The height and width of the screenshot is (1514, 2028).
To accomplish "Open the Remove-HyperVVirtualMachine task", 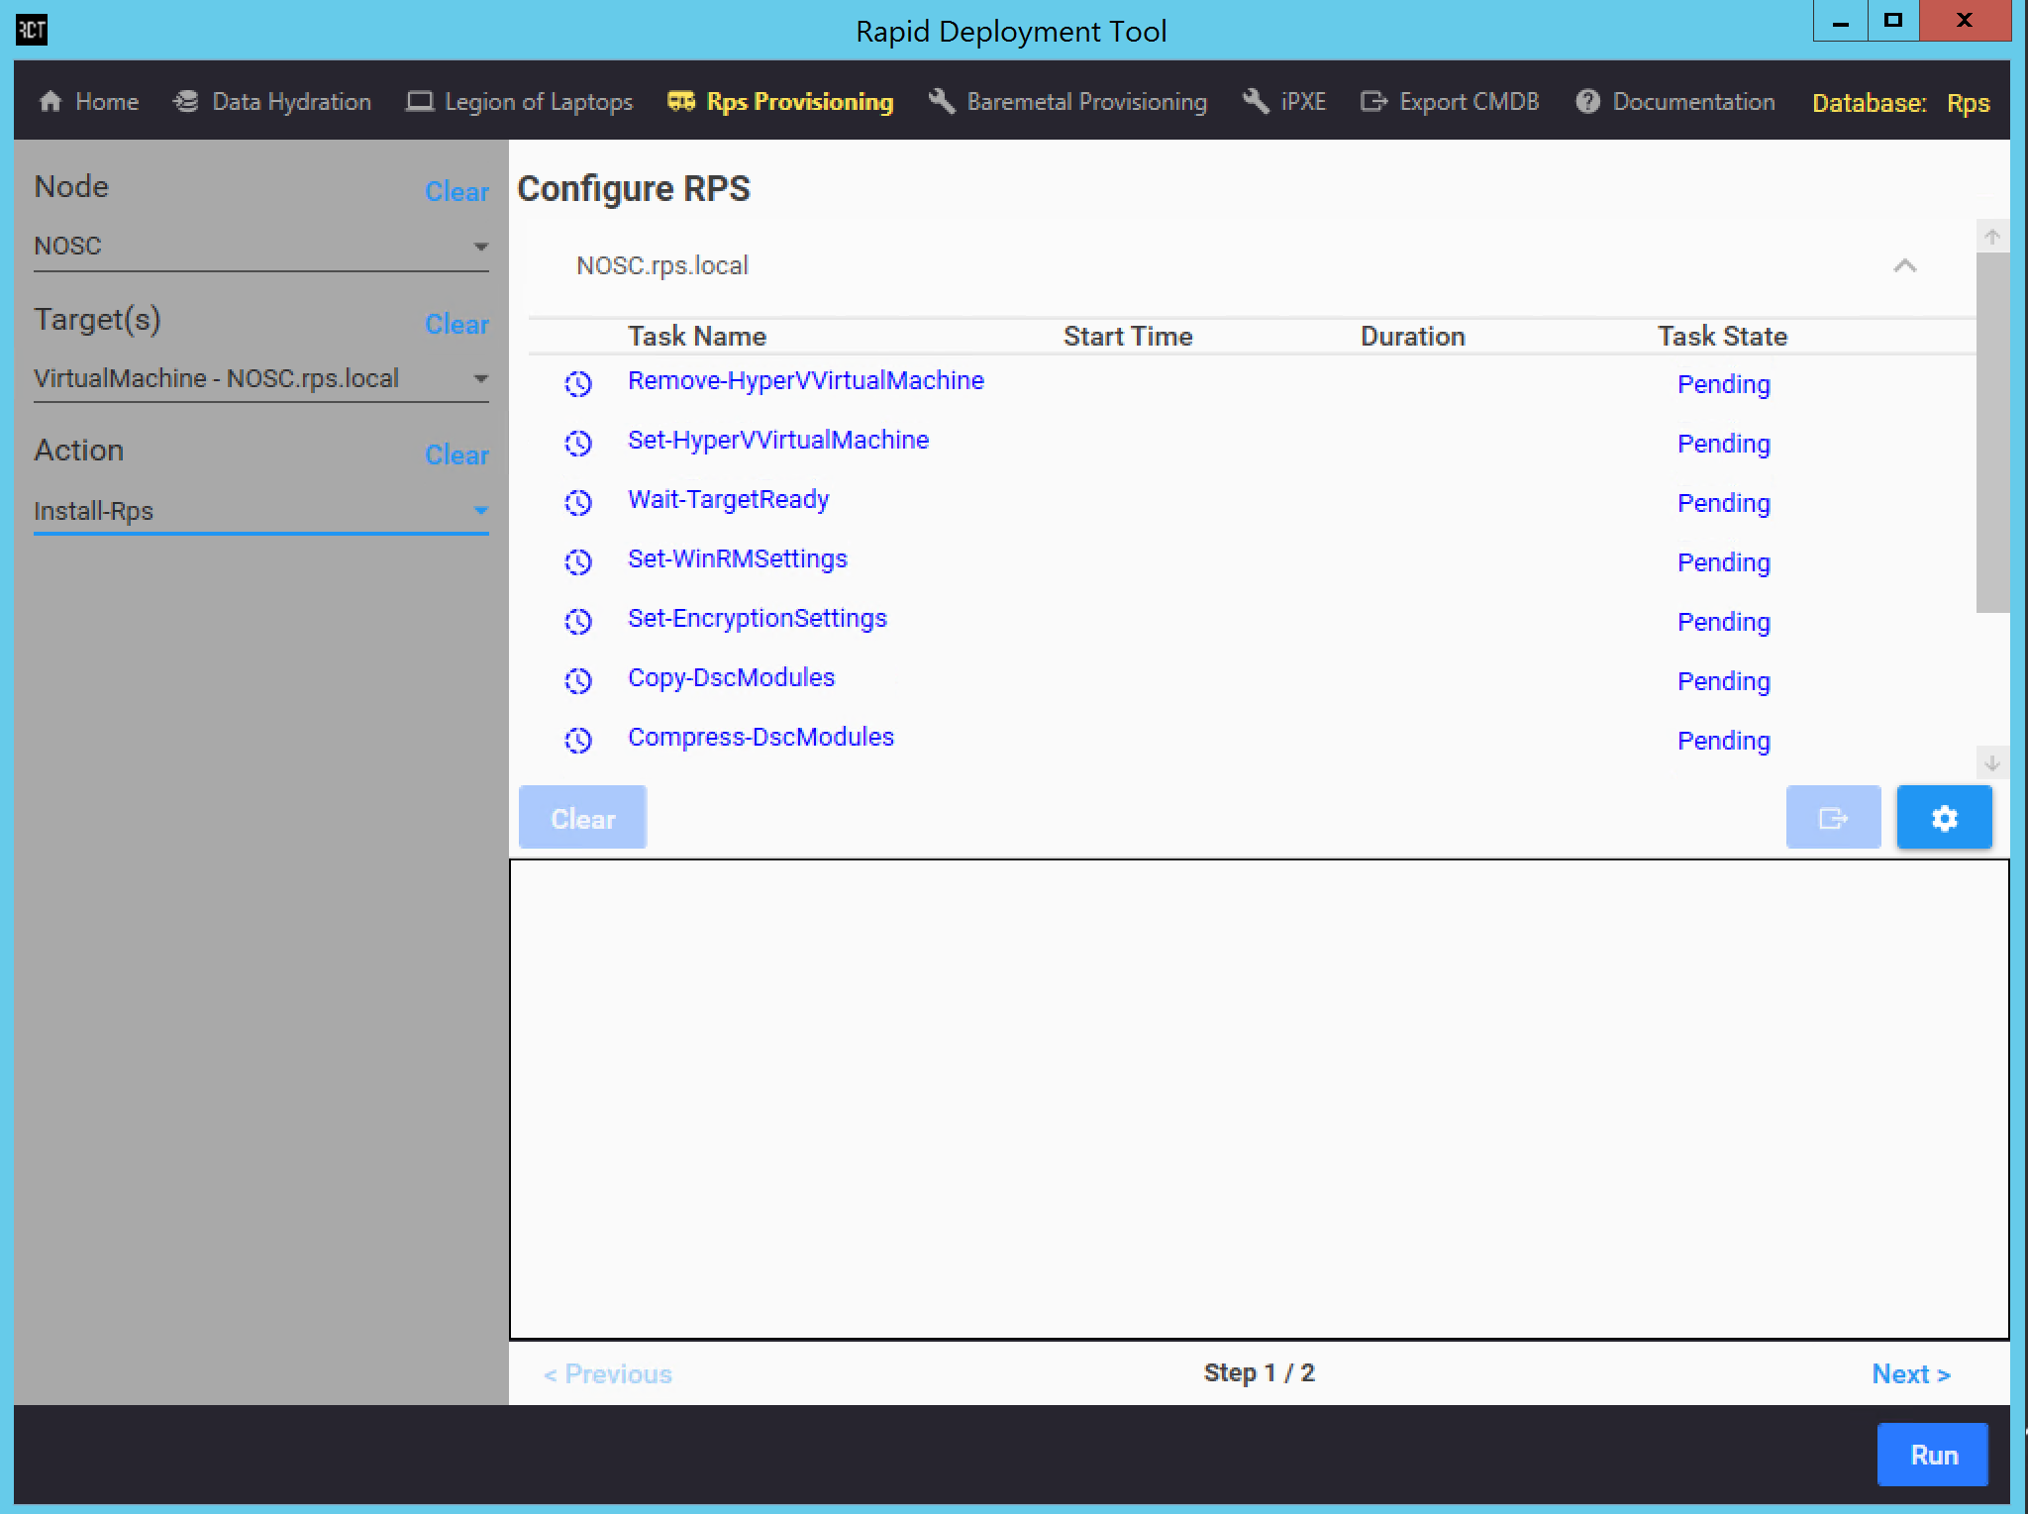I will [x=805, y=381].
